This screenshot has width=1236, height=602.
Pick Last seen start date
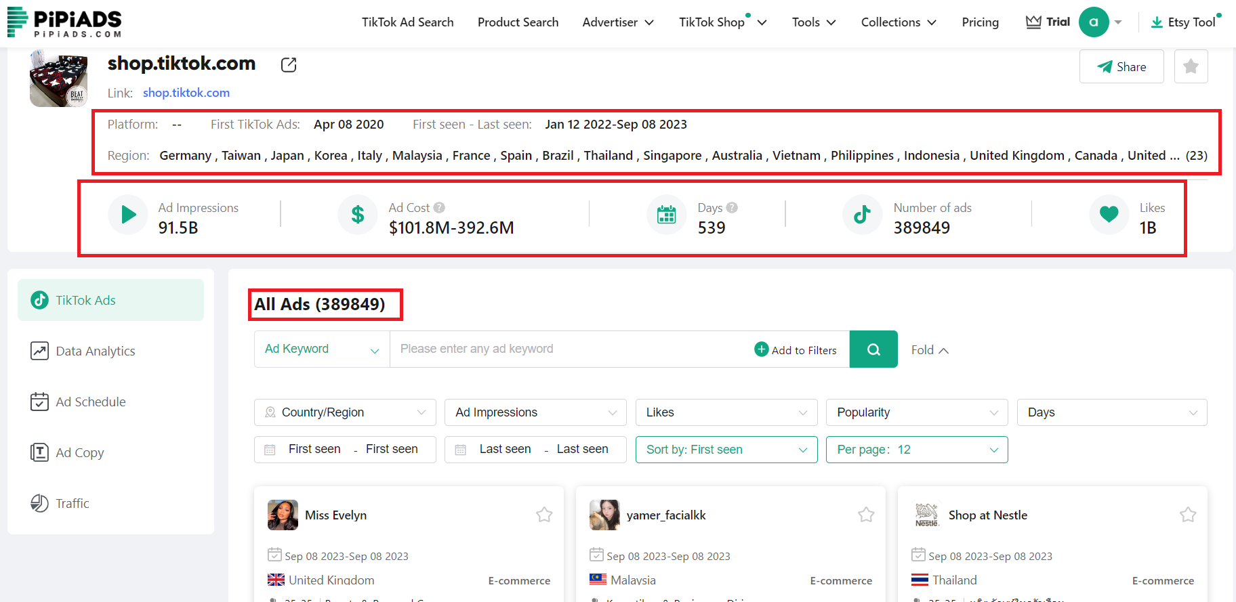click(x=505, y=449)
